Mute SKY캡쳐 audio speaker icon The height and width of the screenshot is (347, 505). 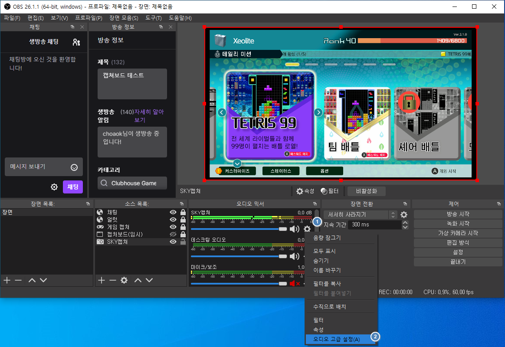point(295,229)
